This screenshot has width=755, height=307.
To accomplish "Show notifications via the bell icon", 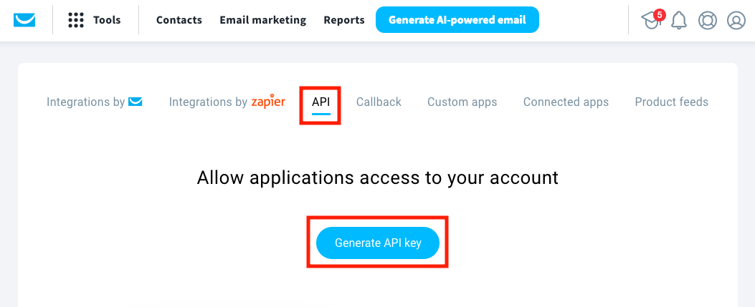I will [x=679, y=20].
